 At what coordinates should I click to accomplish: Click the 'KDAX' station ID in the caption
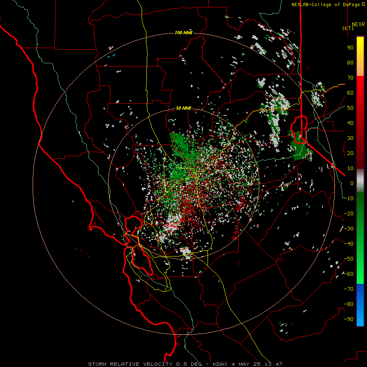(220, 364)
